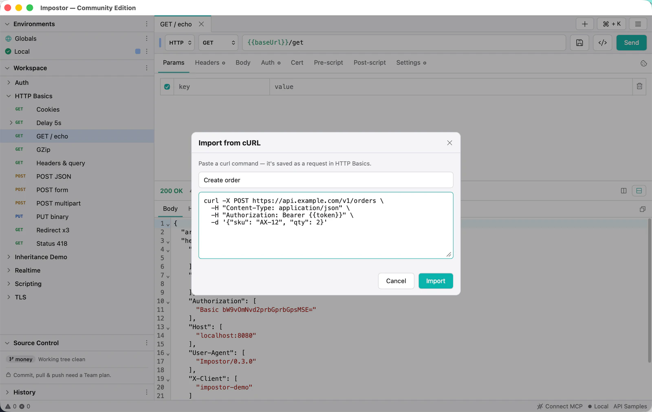The width and height of the screenshot is (652, 412).
Task: Open the hamburger menu icon
Action: pos(638,24)
